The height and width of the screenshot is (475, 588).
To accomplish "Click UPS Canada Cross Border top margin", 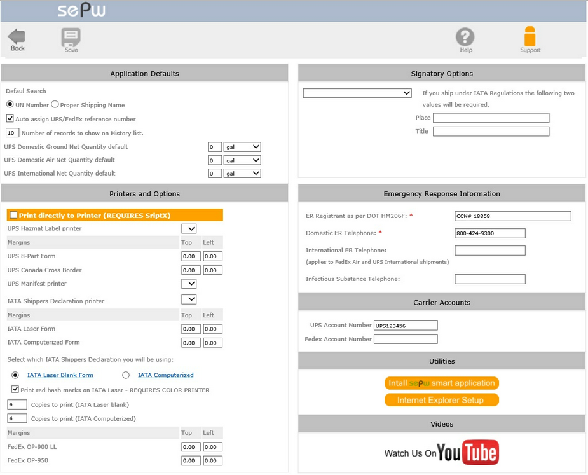I will point(191,270).
